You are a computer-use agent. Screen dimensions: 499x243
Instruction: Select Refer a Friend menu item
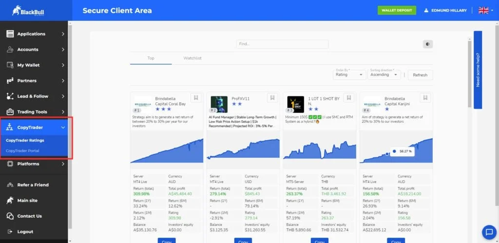33,185
